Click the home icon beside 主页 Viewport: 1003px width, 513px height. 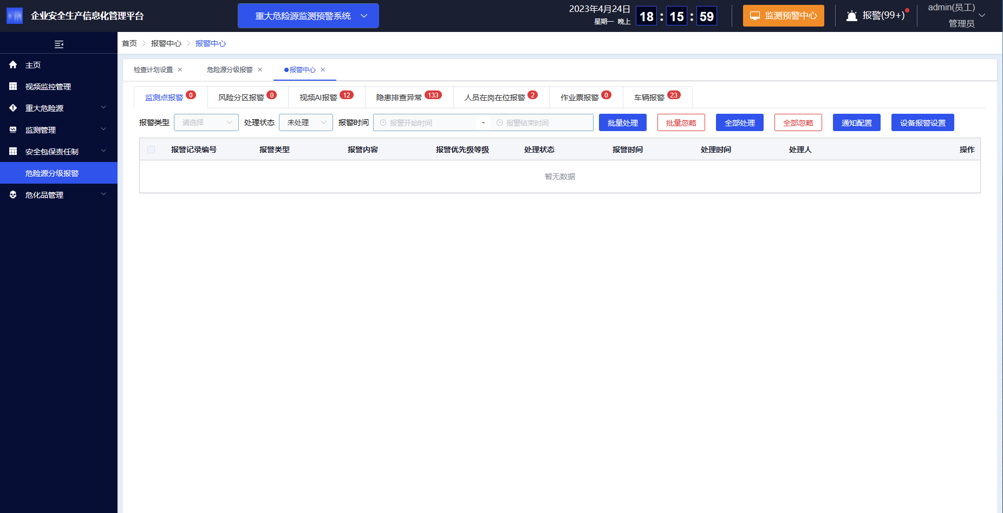coord(13,65)
